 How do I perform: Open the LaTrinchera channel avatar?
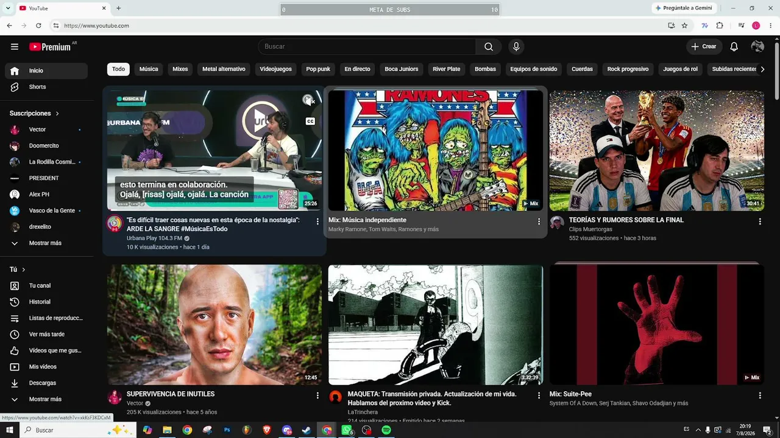click(x=336, y=397)
